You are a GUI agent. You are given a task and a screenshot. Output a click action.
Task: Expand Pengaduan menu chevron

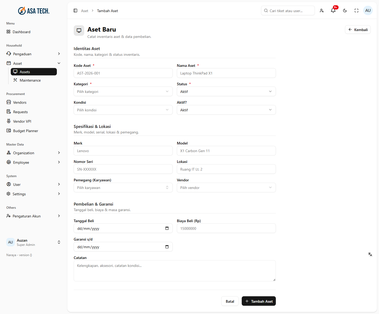[59, 54]
